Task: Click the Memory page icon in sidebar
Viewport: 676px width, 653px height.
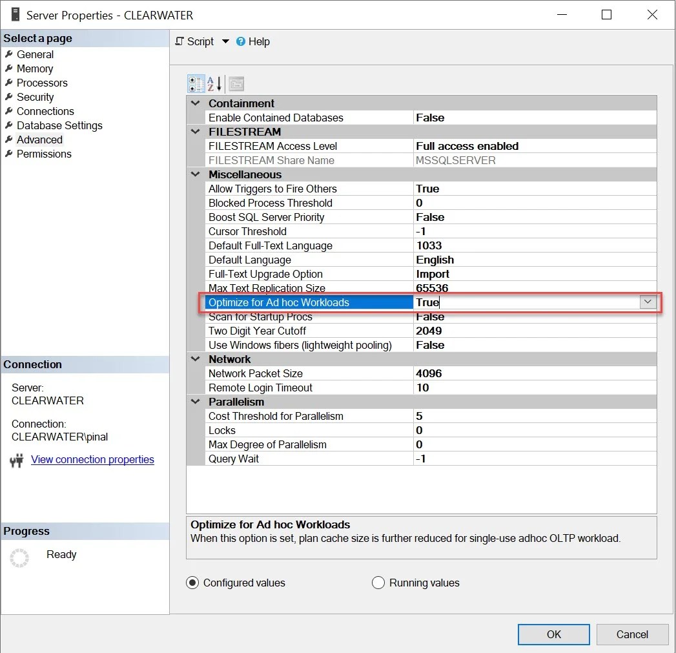Action: point(8,68)
